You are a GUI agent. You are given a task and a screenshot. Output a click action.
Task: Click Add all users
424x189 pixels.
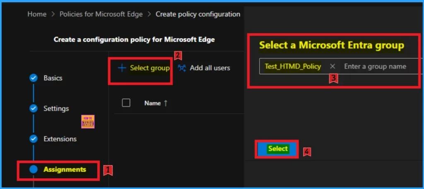pos(204,68)
